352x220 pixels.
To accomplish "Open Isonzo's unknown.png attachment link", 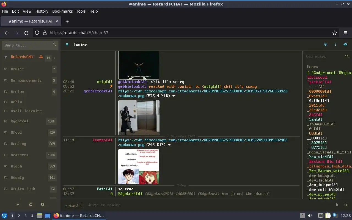I will (x=203, y=142).
